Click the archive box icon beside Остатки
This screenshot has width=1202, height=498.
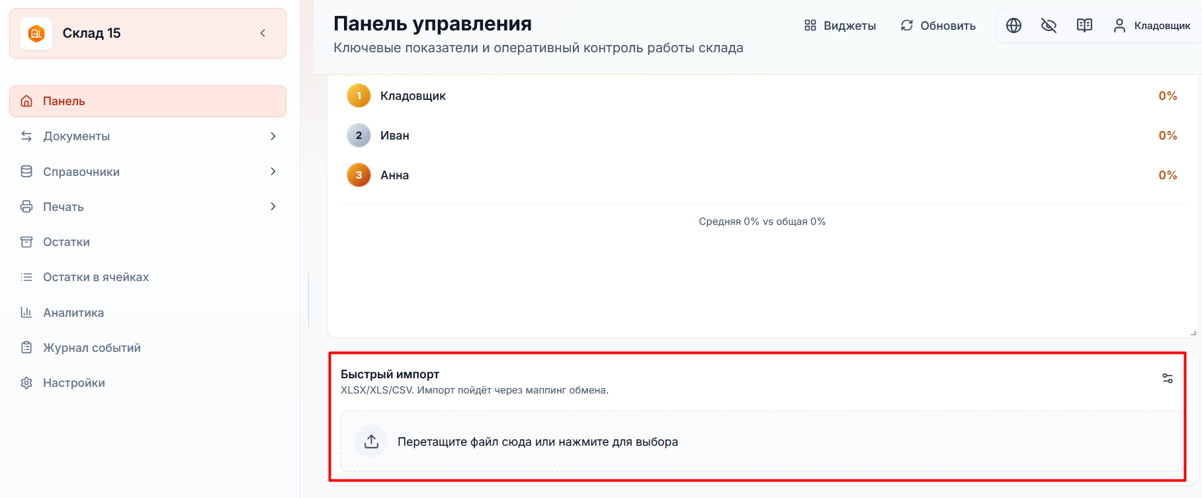click(26, 242)
